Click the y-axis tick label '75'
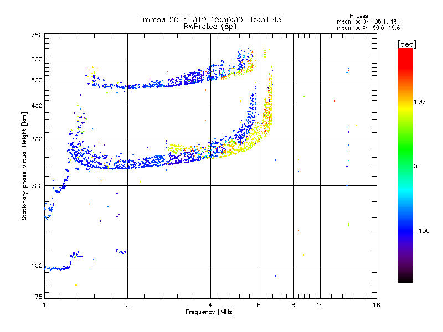The width and height of the screenshot is (443, 332). [x=39, y=297]
